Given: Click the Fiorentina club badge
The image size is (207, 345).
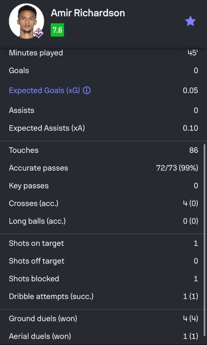Looking at the screenshot, I should [x=38, y=33].
